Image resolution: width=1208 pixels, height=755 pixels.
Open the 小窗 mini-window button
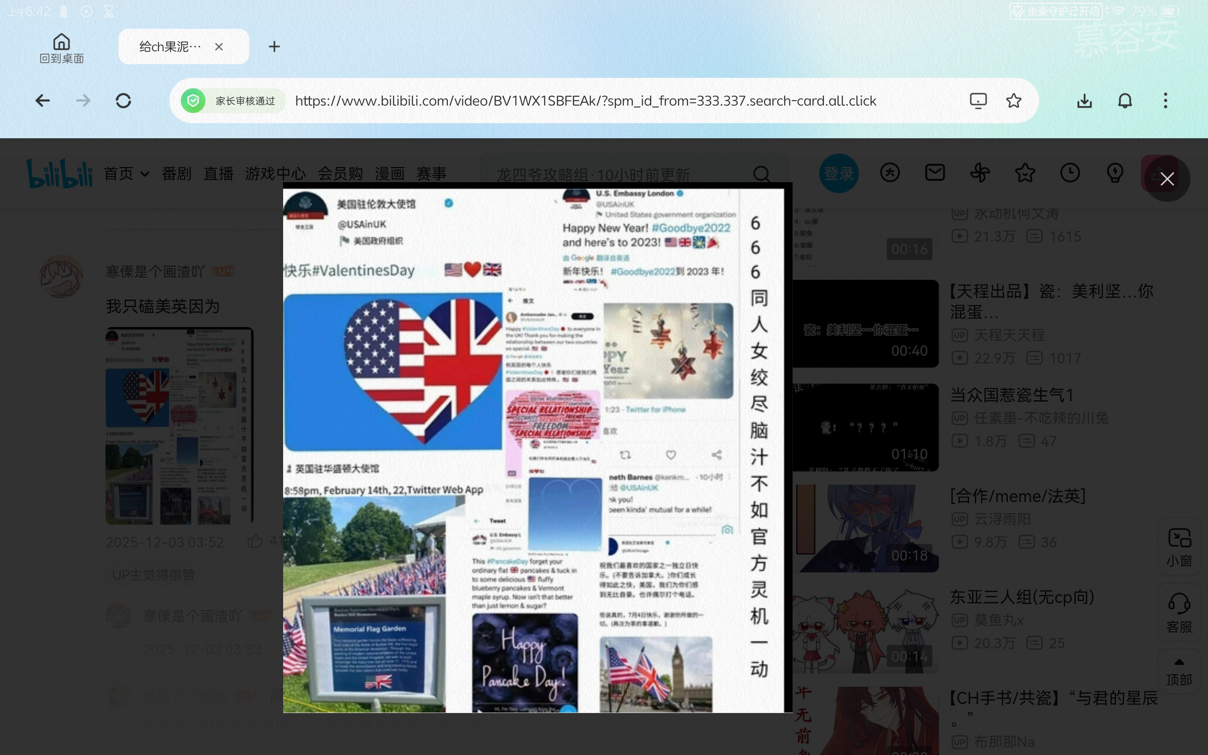pos(1179,547)
